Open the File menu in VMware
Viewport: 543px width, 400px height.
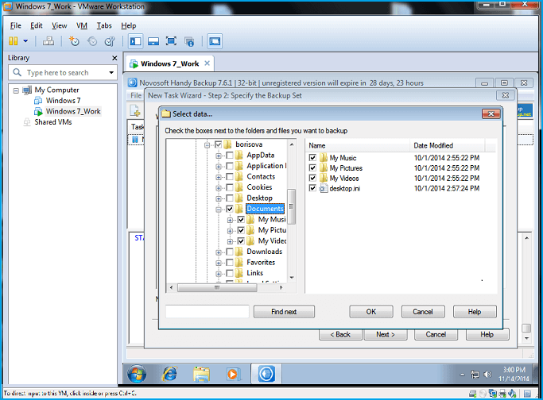(x=16, y=25)
